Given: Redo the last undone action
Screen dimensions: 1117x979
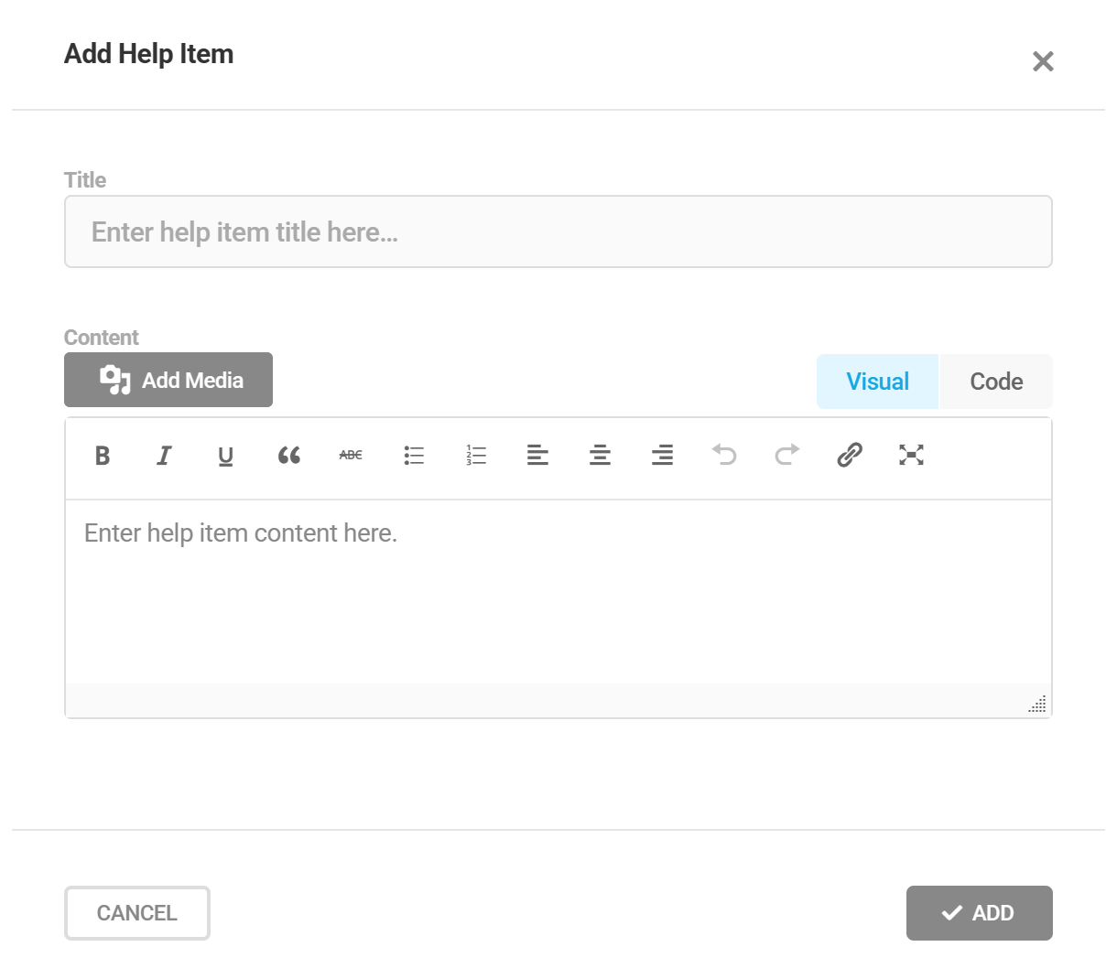Looking at the screenshot, I should tap(786, 455).
